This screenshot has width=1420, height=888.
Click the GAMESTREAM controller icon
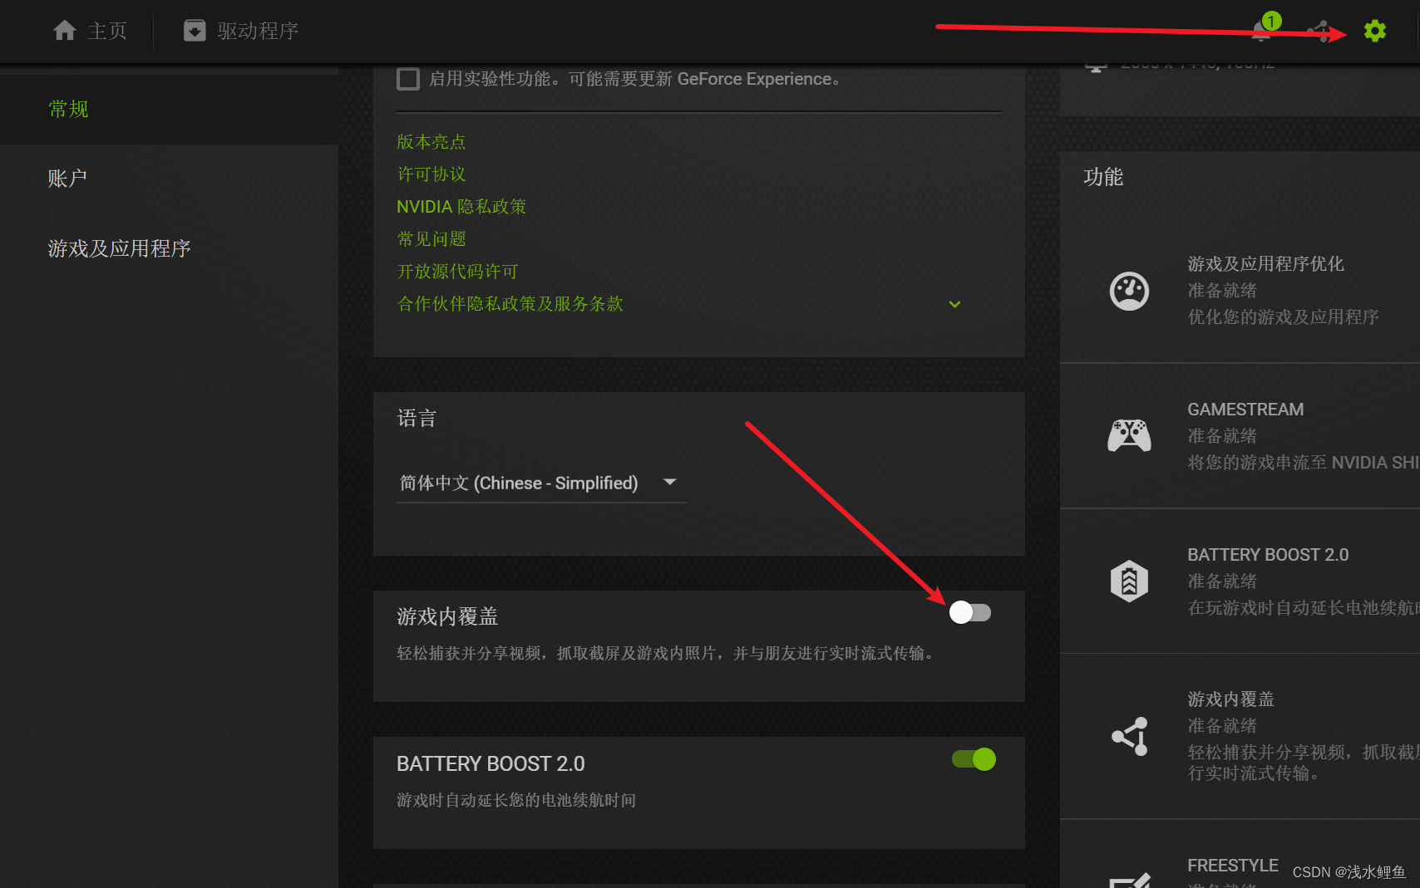pyautogui.click(x=1129, y=435)
